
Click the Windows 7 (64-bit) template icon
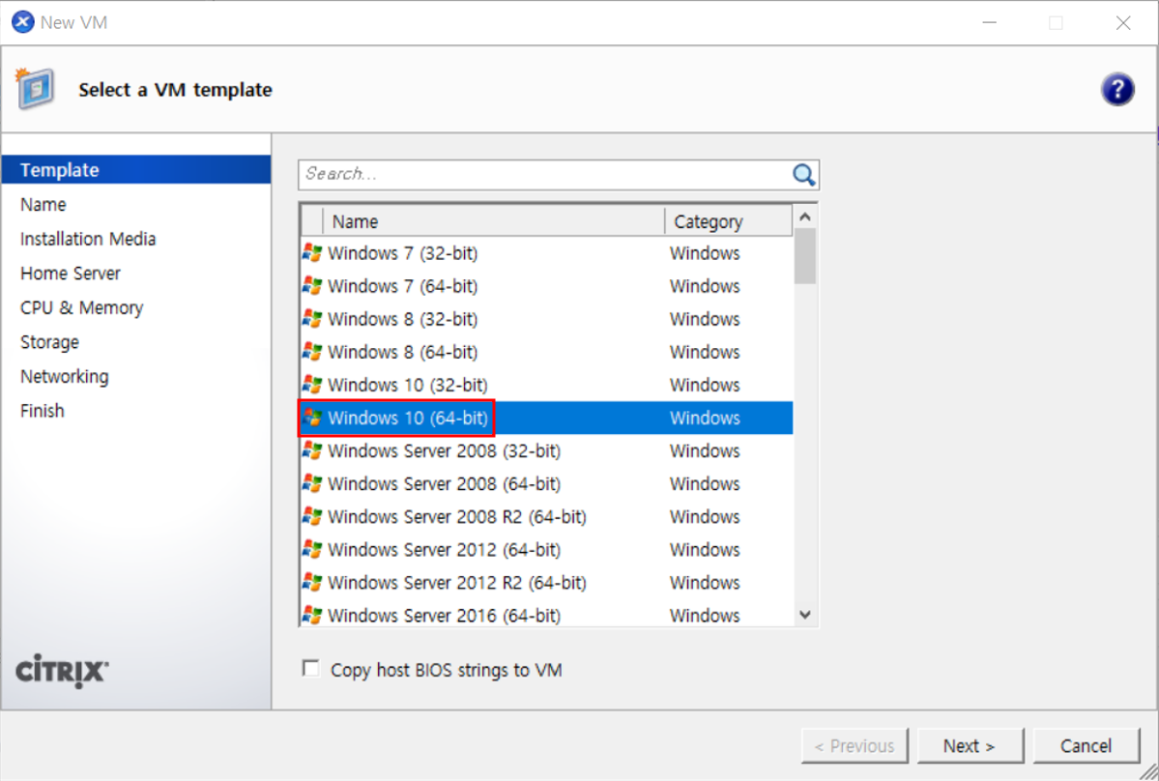point(312,286)
